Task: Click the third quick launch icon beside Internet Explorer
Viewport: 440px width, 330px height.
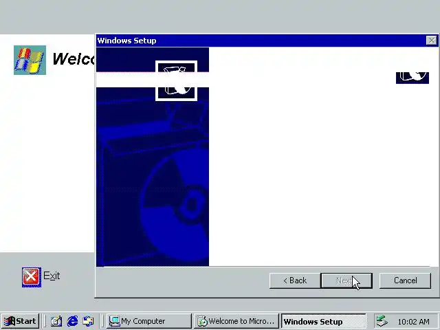Action: click(x=89, y=321)
